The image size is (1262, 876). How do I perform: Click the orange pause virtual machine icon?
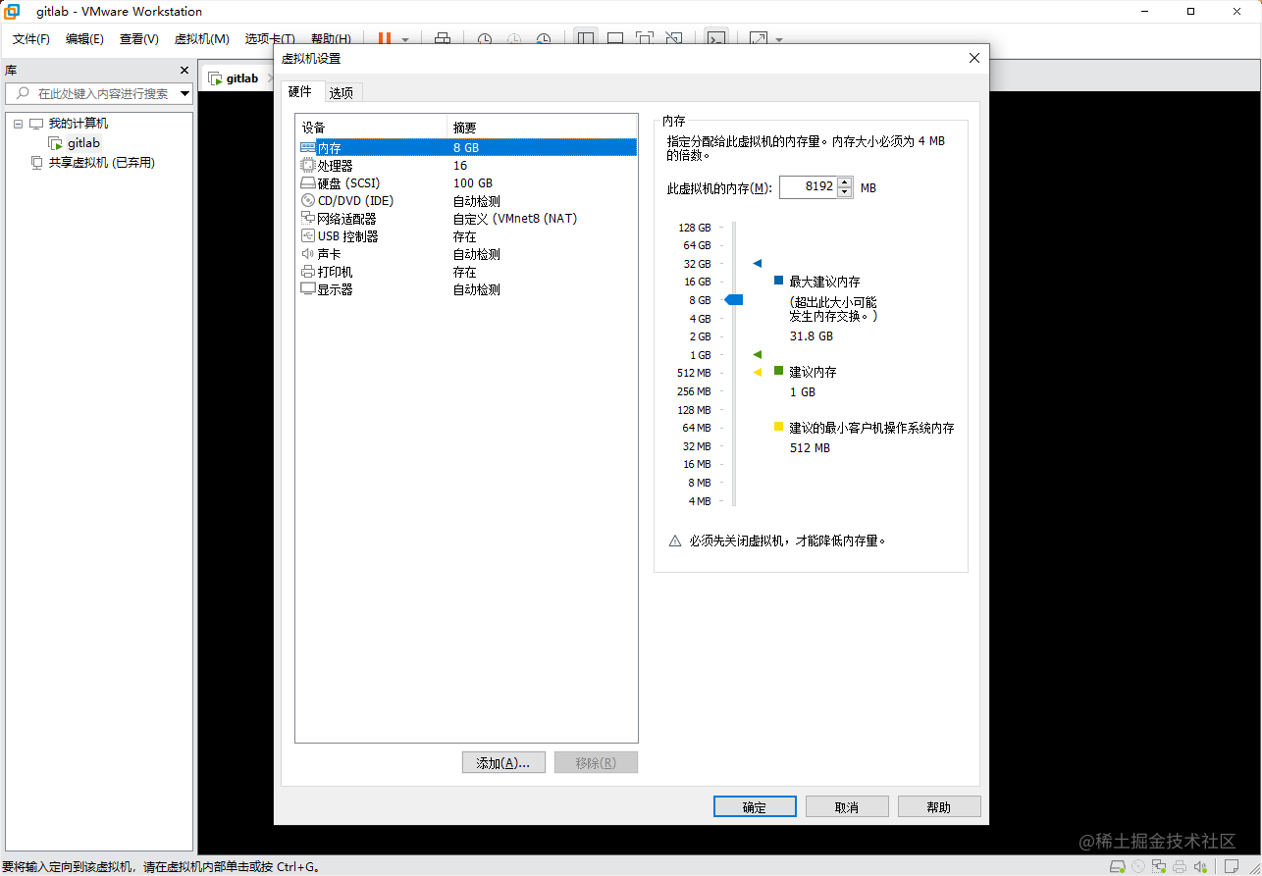pyautogui.click(x=385, y=39)
